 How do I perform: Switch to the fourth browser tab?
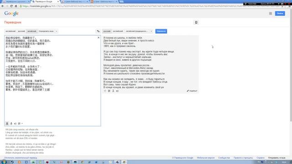pos(104,1)
